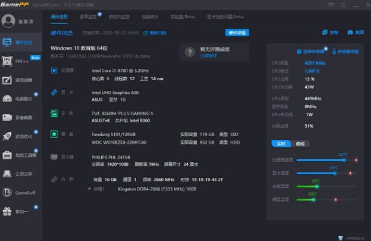Select the real-time toggle option

click(x=281, y=143)
